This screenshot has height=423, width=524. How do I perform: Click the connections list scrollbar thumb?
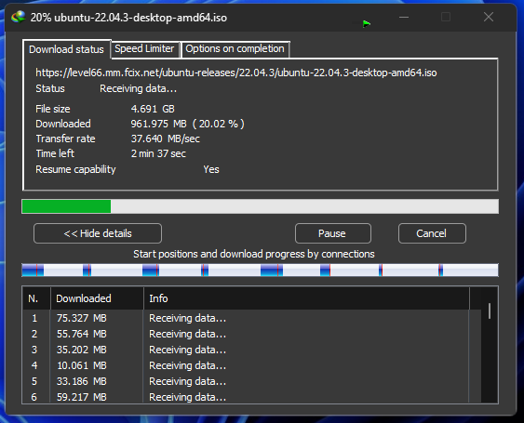[490, 311]
